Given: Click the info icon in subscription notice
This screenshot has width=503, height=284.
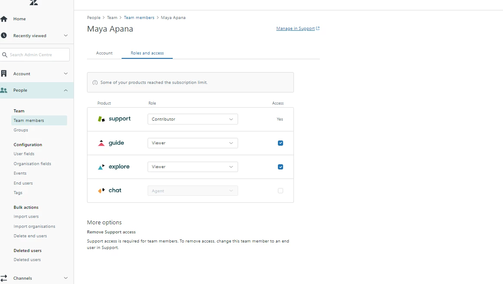Looking at the screenshot, I should point(95,83).
